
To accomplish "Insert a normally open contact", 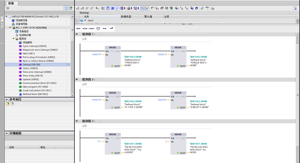I will coord(78,29).
